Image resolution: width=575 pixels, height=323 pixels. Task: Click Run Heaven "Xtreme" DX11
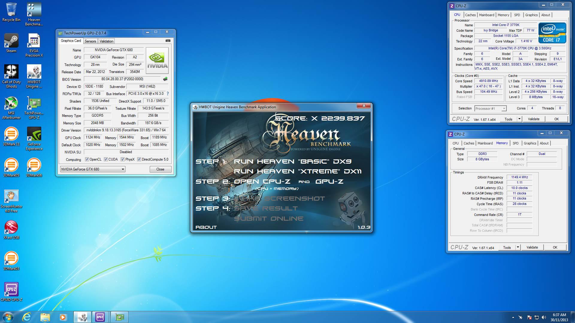click(x=298, y=171)
